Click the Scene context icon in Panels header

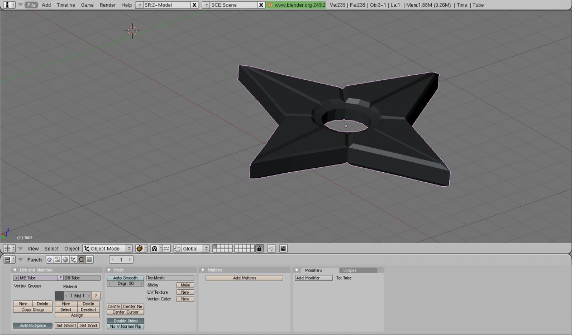89,260
